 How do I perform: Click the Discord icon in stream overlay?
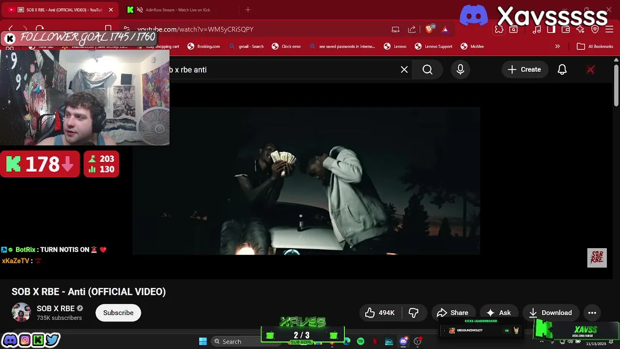tap(10, 340)
